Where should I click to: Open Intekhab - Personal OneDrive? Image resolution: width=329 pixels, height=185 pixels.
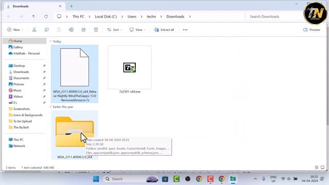point(25,53)
